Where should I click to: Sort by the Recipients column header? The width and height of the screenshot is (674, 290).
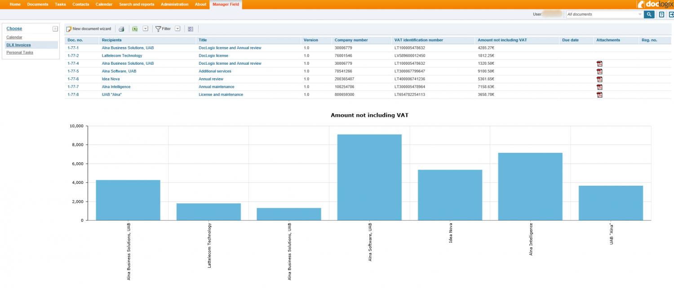pyautogui.click(x=112, y=40)
